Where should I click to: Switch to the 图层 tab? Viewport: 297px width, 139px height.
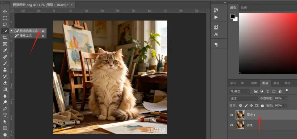[x=265, y=83]
